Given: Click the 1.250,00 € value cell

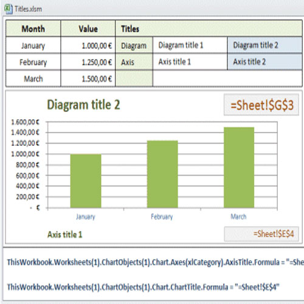Looking at the screenshot, I should point(88,62).
